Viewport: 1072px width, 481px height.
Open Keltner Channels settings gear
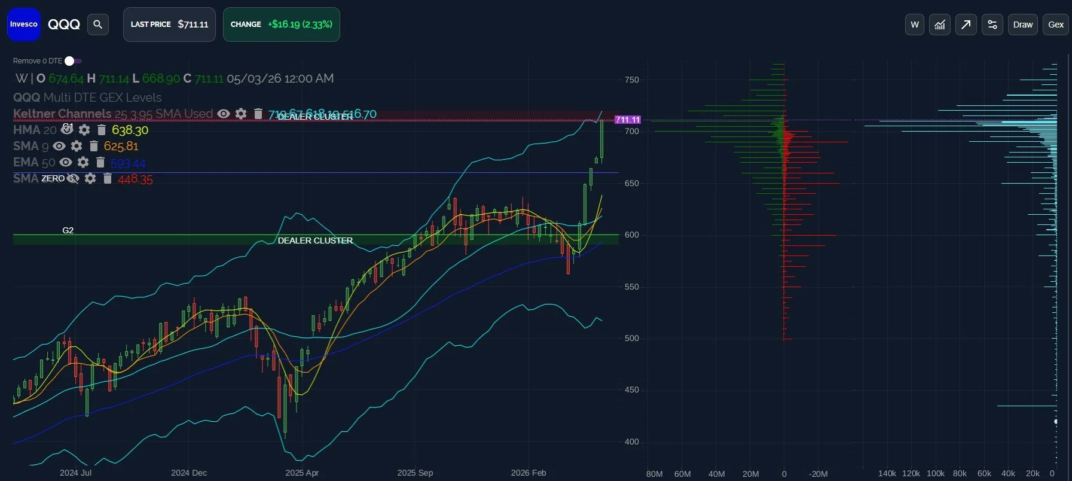[241, 114]
